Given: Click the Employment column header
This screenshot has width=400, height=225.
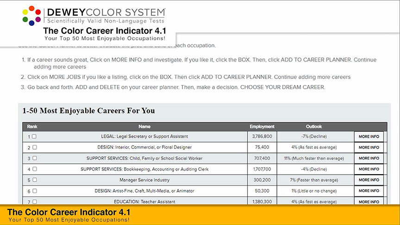Looking at the screenshot, I should point(262,127).
